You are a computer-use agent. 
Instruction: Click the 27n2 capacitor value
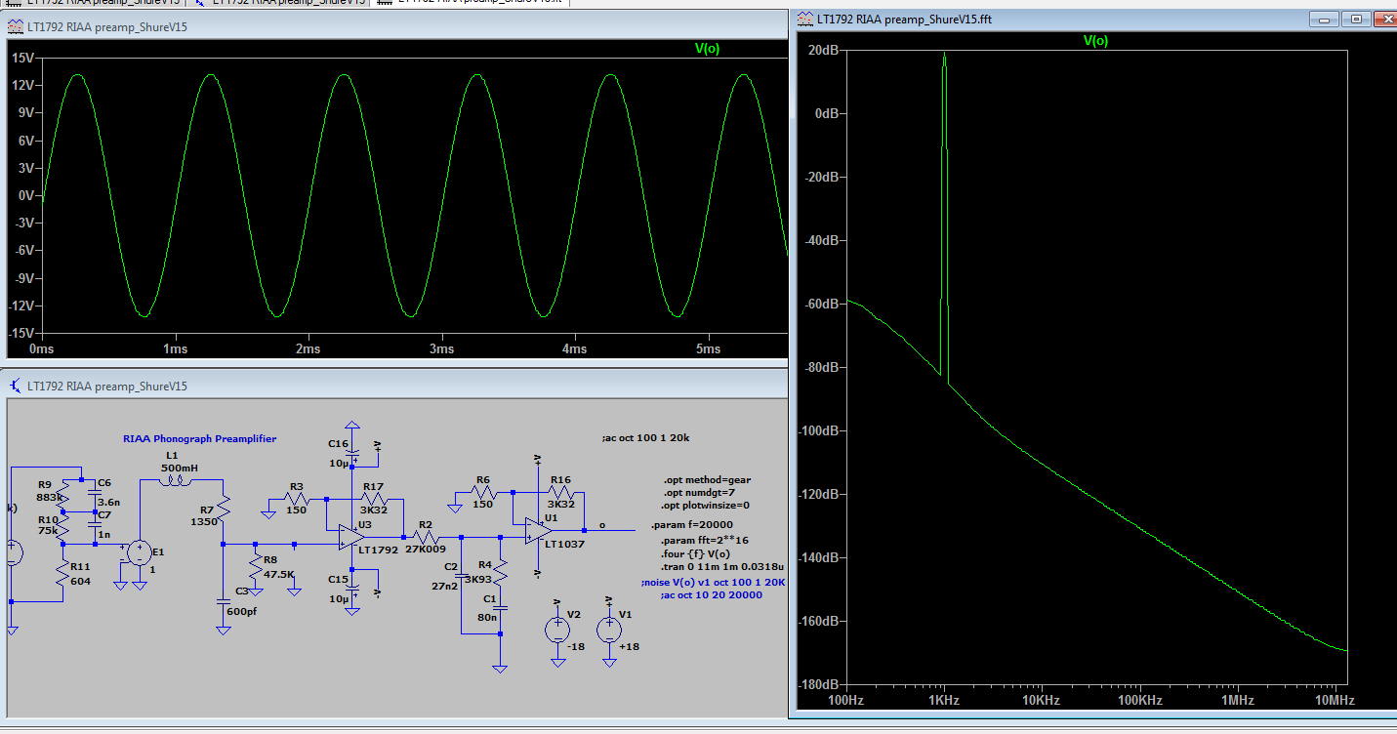click(443, 587)
